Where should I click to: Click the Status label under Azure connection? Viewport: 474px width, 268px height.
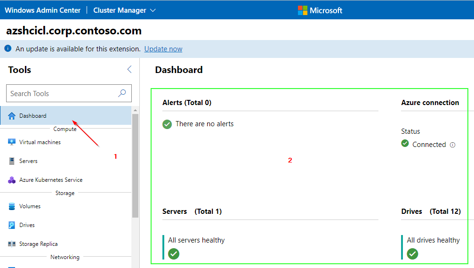410,131
